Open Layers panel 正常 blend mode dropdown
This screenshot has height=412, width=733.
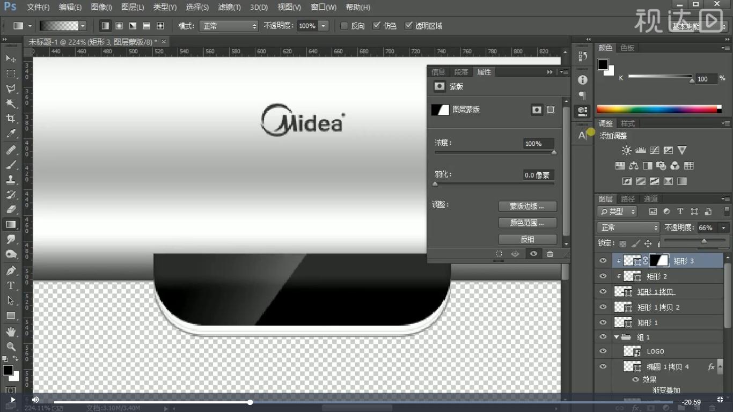pos(628,227)
